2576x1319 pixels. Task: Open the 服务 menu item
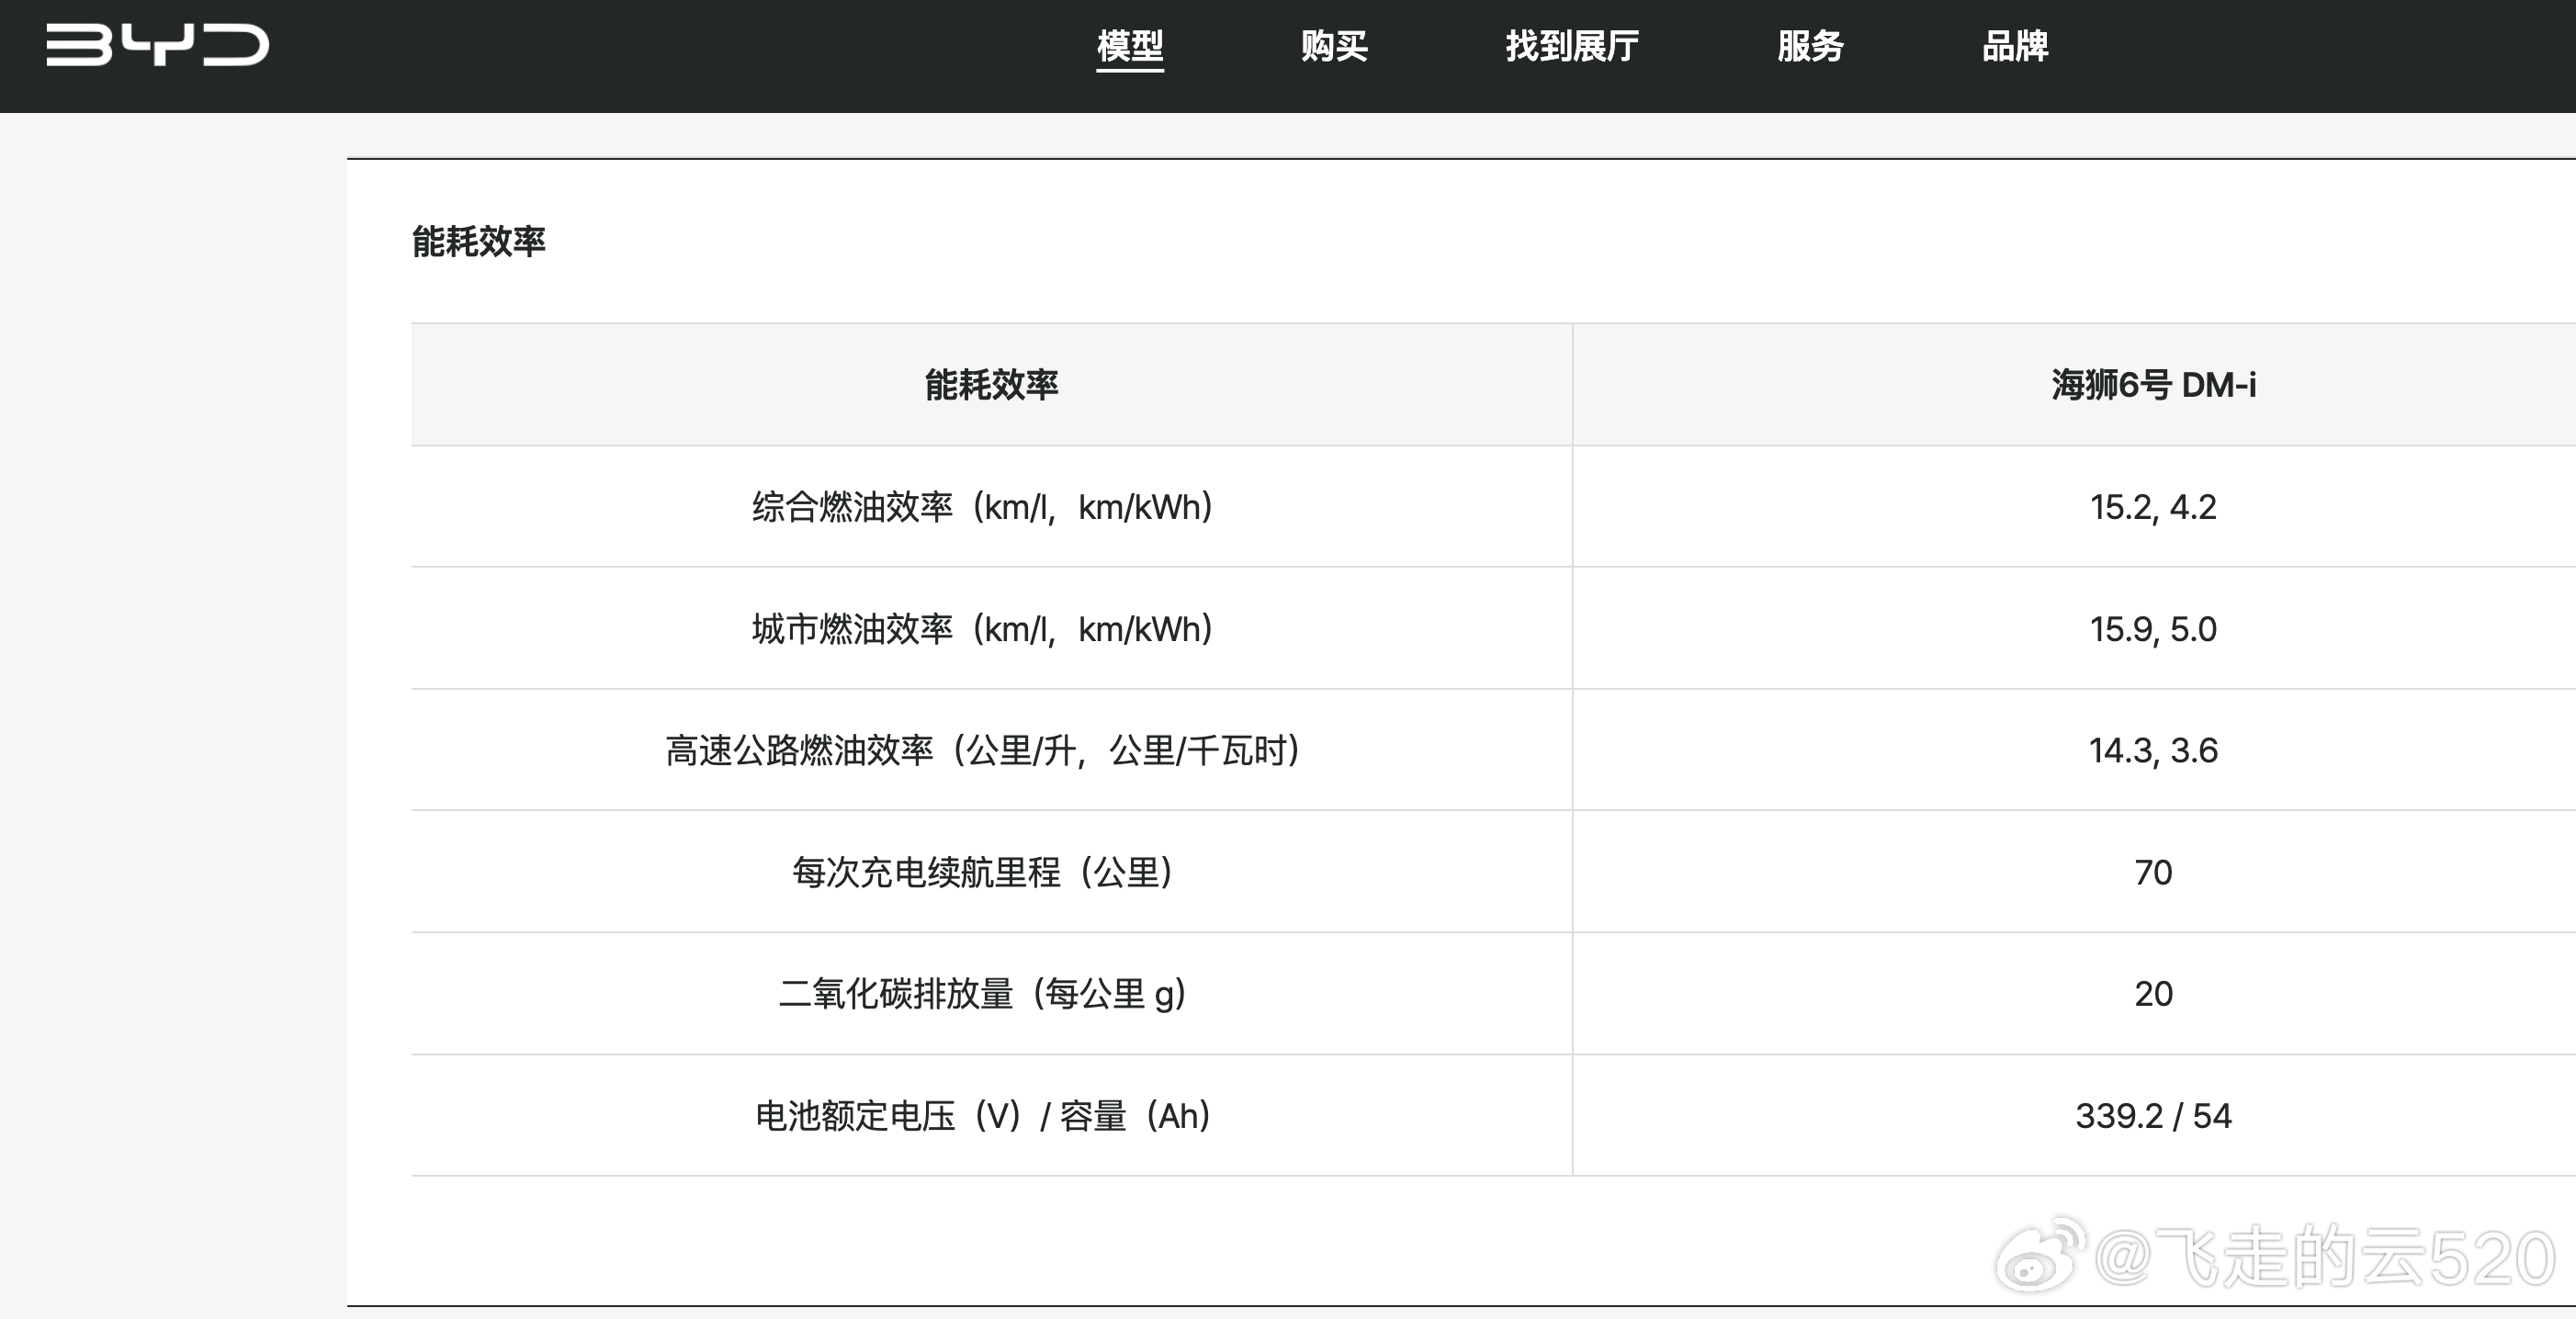point(1810,46)
